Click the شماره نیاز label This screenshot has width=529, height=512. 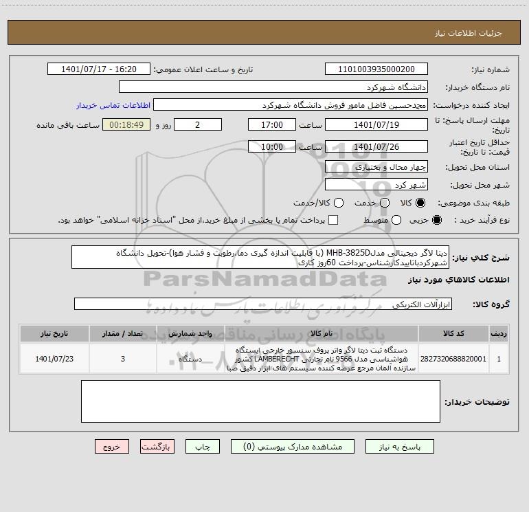[x=491, y=69]
